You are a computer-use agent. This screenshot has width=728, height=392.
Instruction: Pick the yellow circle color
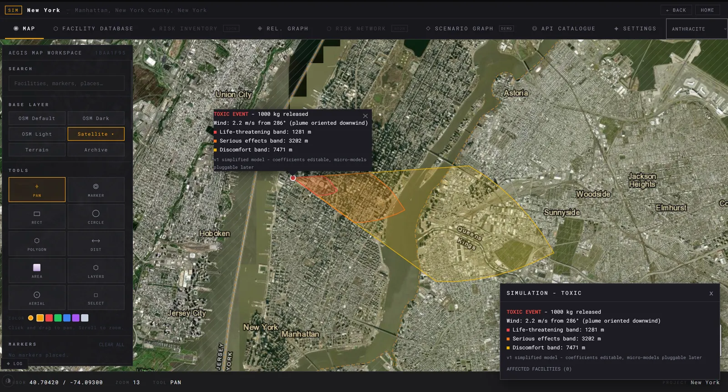point(30,318)
